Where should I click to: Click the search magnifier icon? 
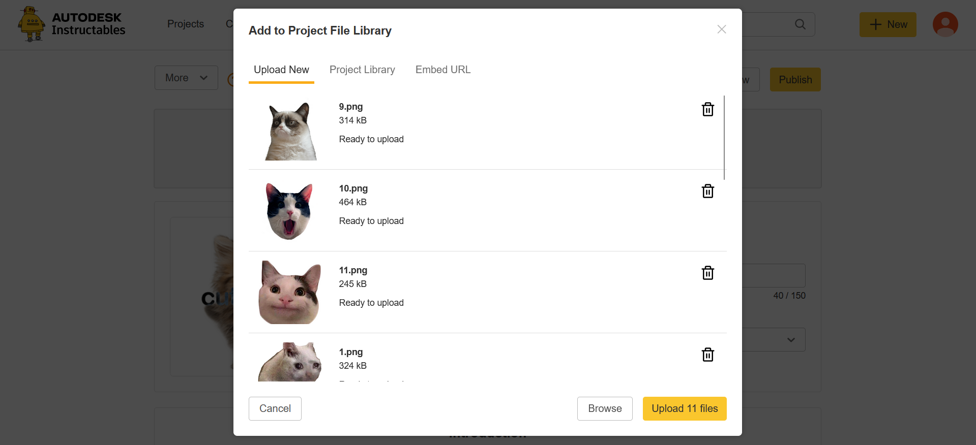point(800,24)
